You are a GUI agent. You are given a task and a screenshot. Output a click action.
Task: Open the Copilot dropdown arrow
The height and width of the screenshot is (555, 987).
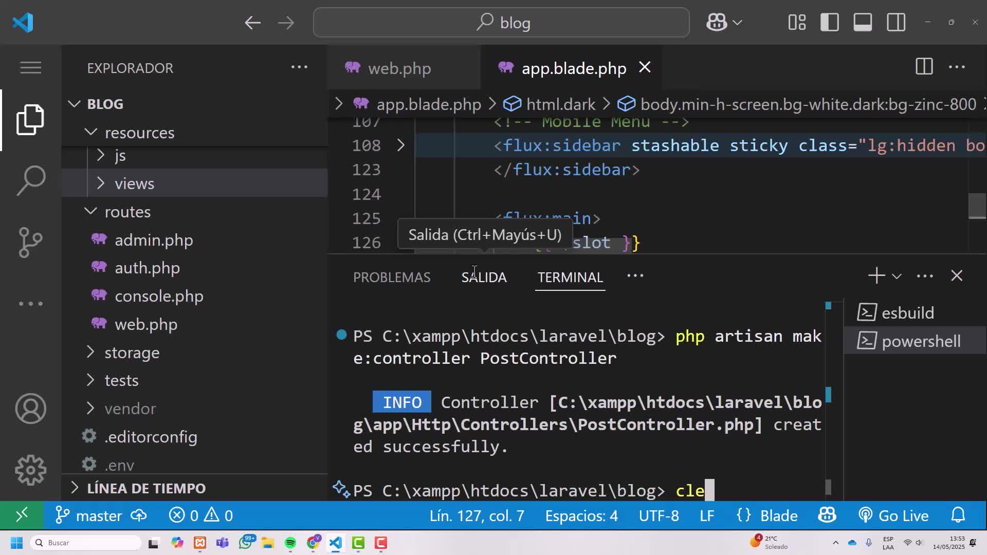tap(737, 23)
